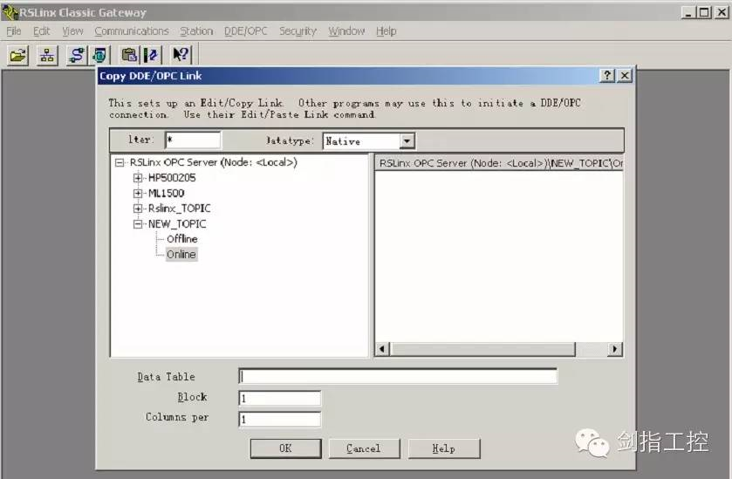Image resolution: width=732 pixels, height=479 pixels.
Task: Open the Edit menu
Action: (41, 31)
